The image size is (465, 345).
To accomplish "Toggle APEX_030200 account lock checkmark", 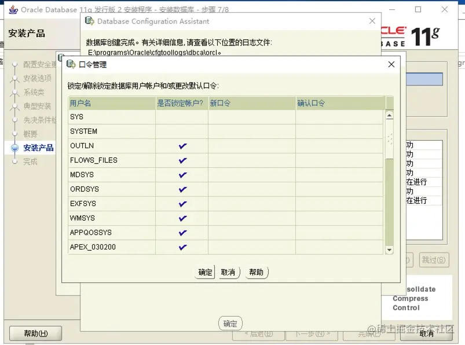I will pos(182,247).
